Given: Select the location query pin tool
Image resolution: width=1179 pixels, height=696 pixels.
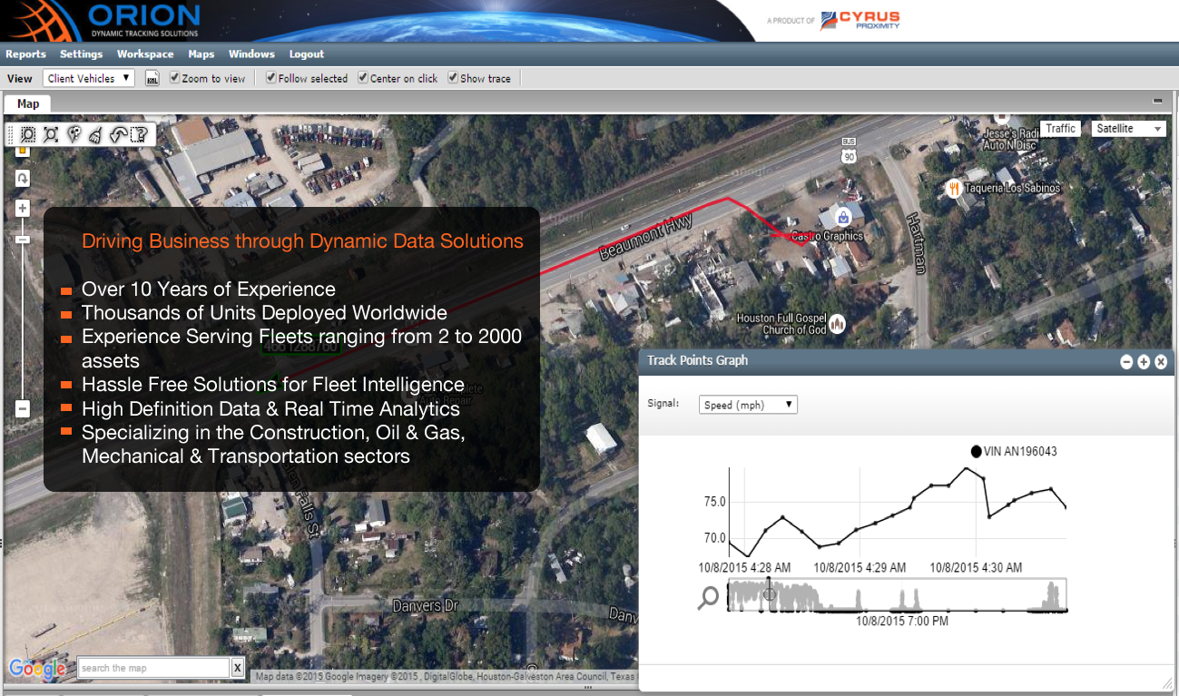Looking at the screenshot, I should (74, 135).
